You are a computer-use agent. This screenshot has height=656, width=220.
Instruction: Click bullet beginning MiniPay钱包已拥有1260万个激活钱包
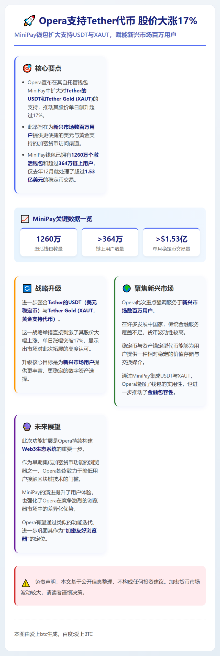point(63,167)
